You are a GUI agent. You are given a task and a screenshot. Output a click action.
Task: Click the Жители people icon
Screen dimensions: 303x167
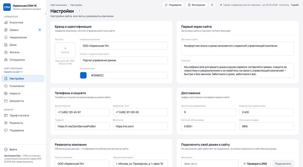pos(6,52)
